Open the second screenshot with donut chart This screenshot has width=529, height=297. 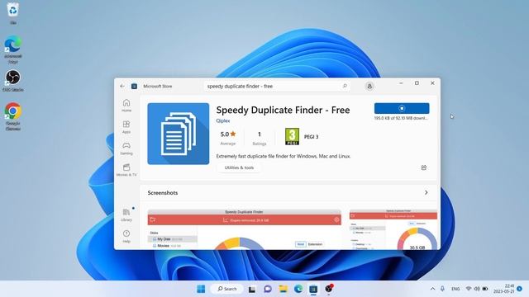393,229
